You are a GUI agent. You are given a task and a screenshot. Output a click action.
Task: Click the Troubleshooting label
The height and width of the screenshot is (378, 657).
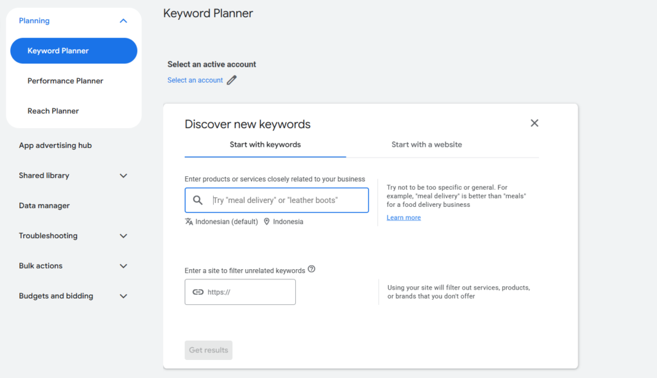pos(48,236)
